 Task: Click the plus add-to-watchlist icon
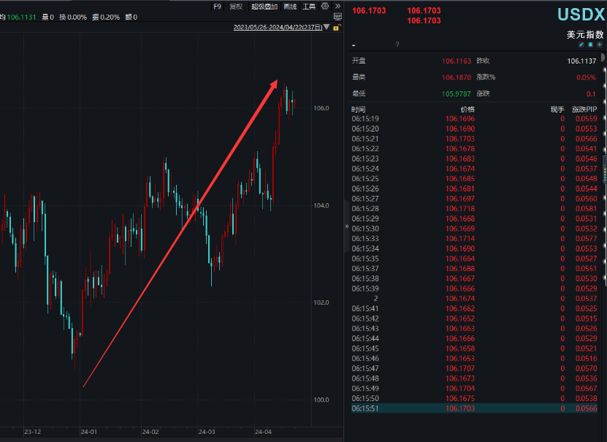point(599,45)
